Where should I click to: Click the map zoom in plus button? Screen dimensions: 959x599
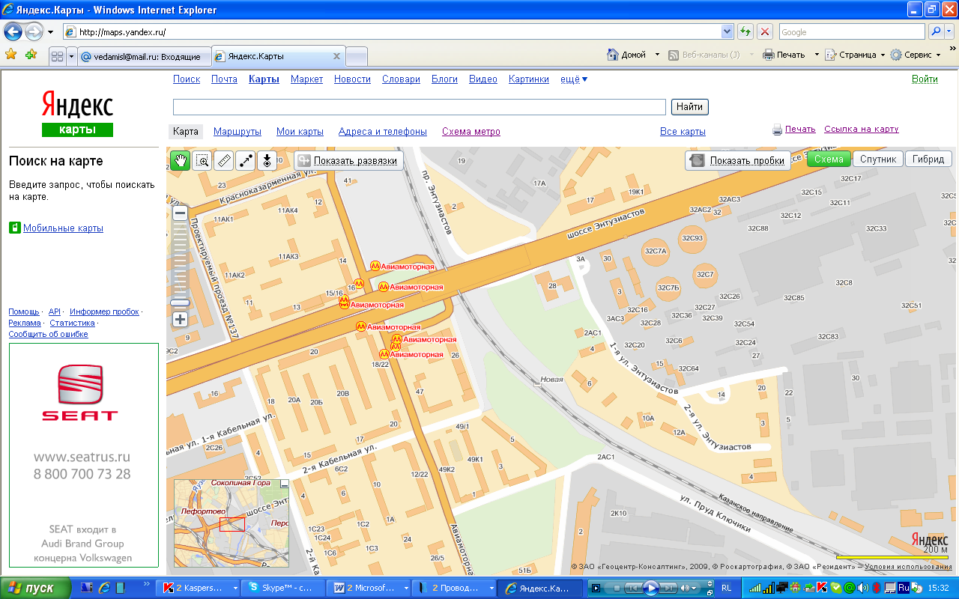(x=180, y=320)
